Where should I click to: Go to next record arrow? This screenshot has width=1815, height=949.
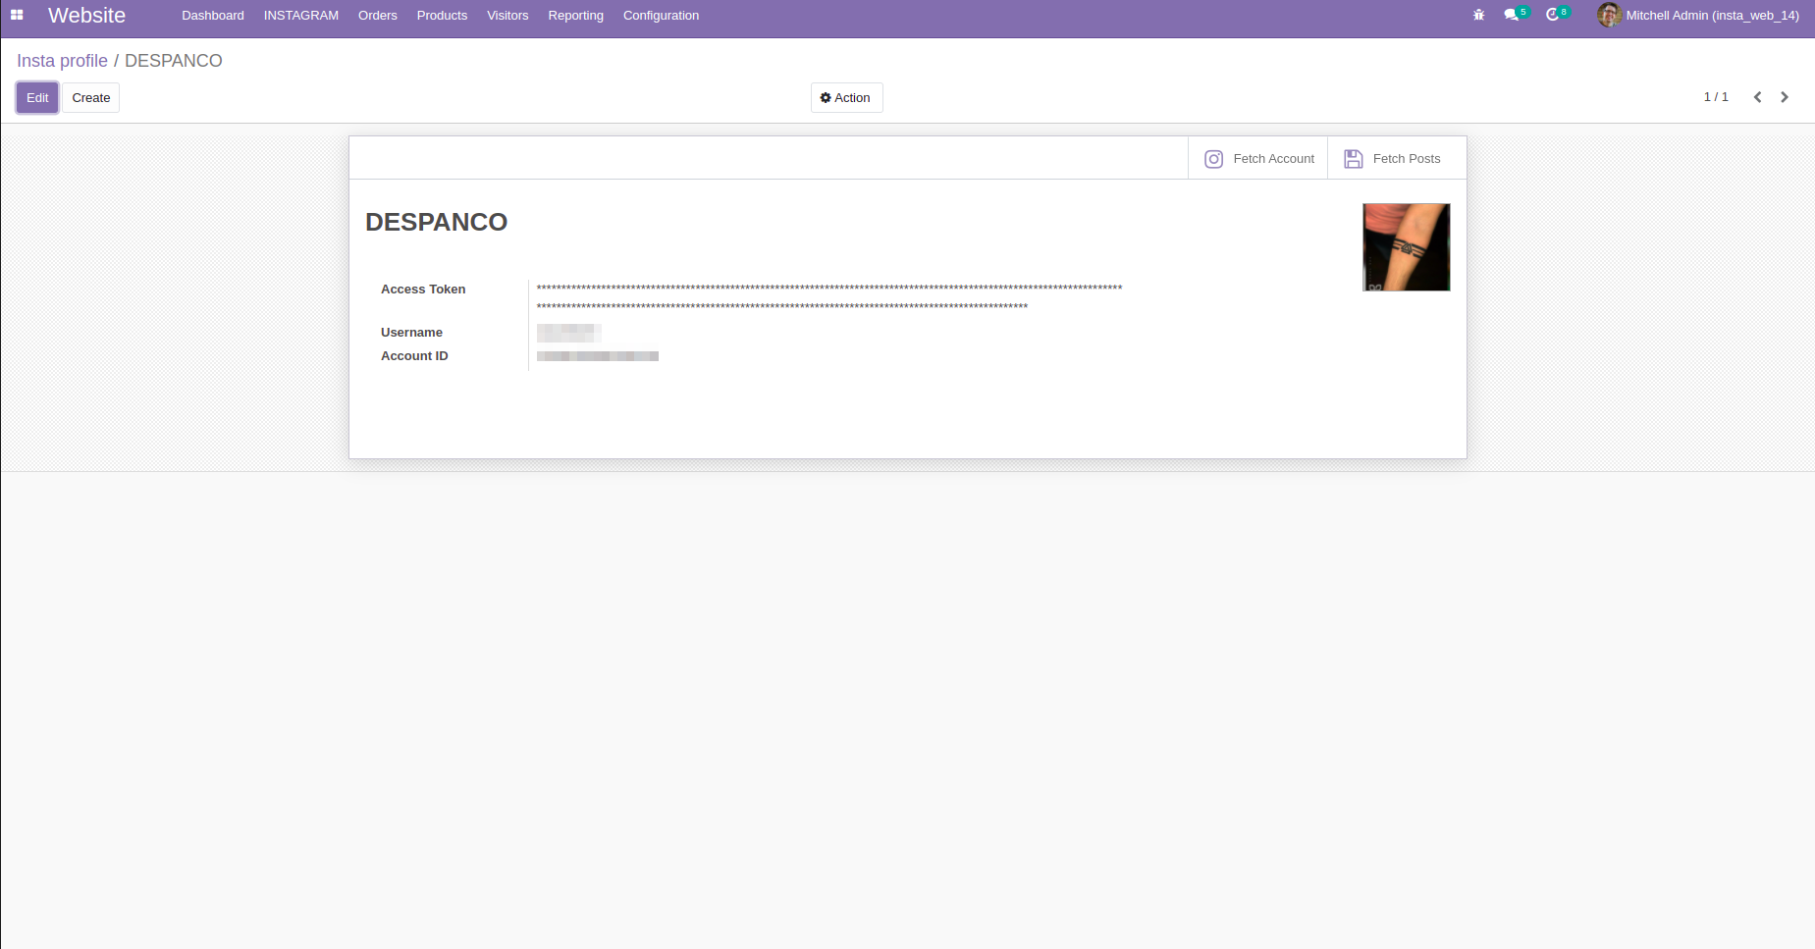click(x=1785, y=97)
